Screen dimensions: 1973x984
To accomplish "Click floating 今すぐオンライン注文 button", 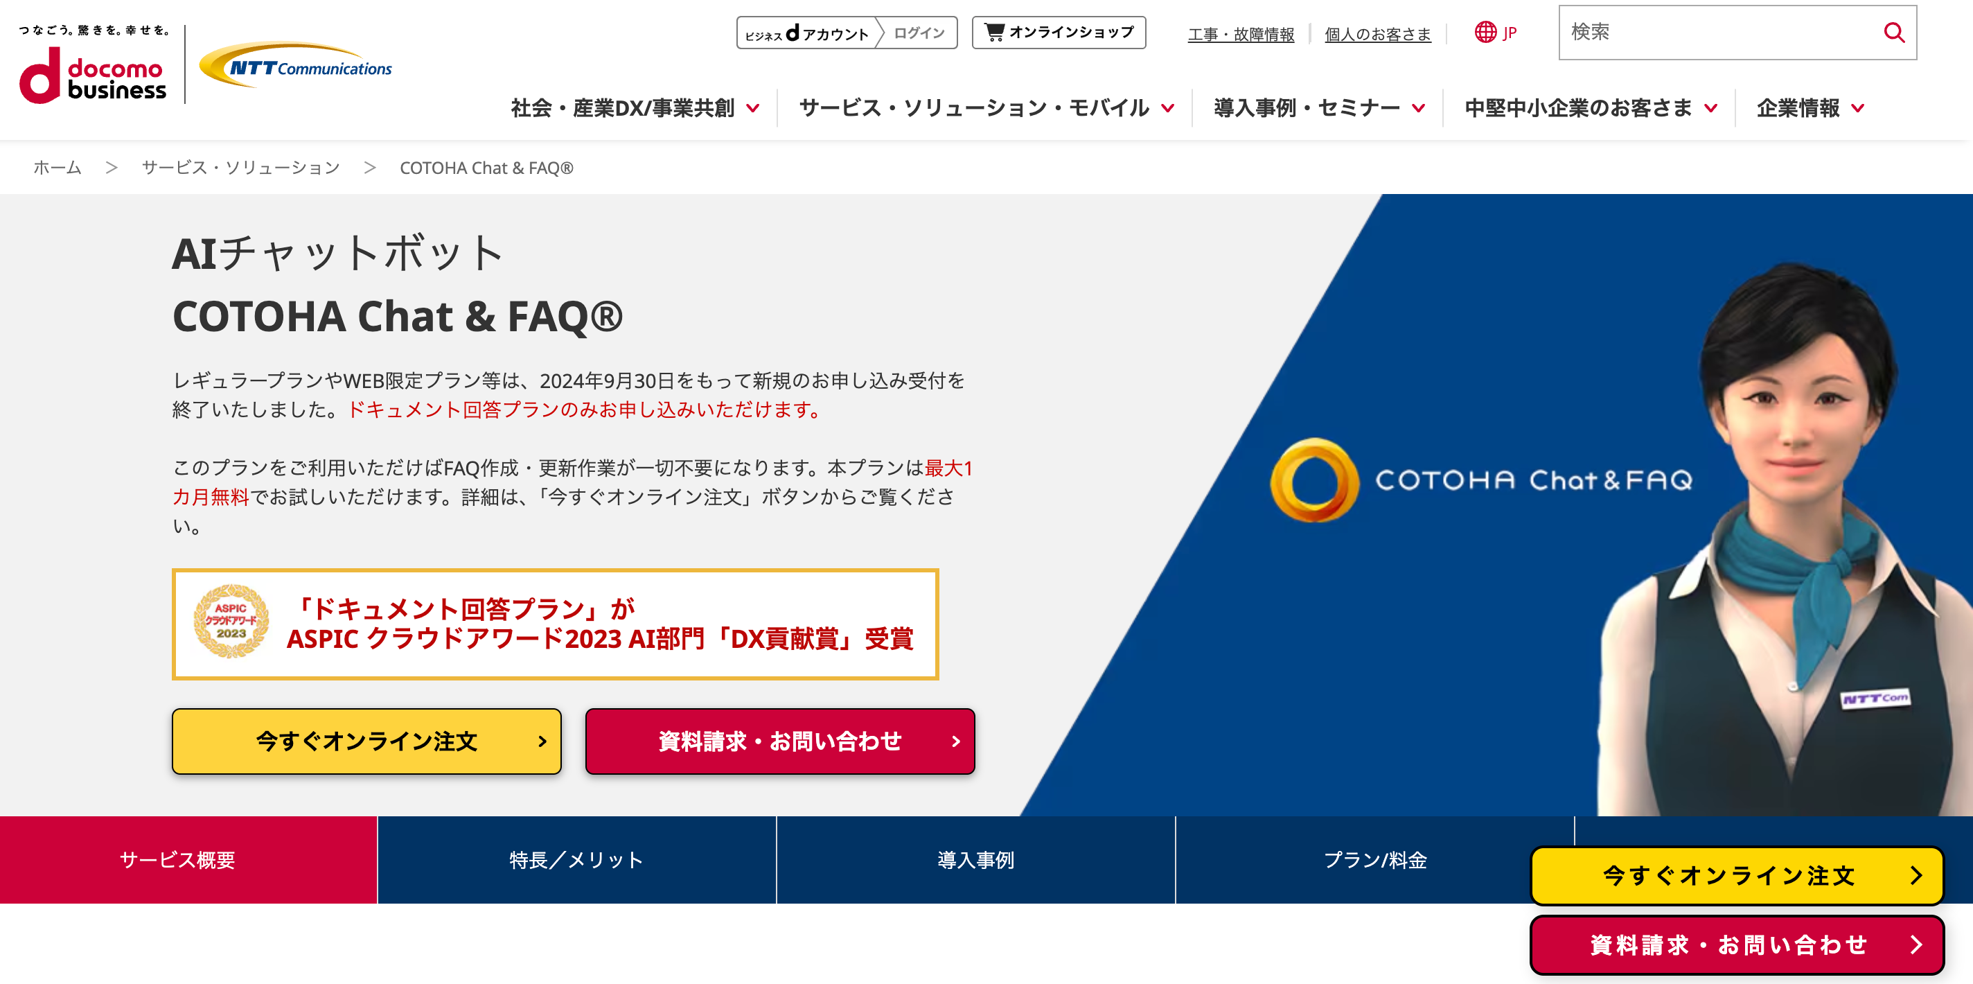I will click(x=1736, y=875).
